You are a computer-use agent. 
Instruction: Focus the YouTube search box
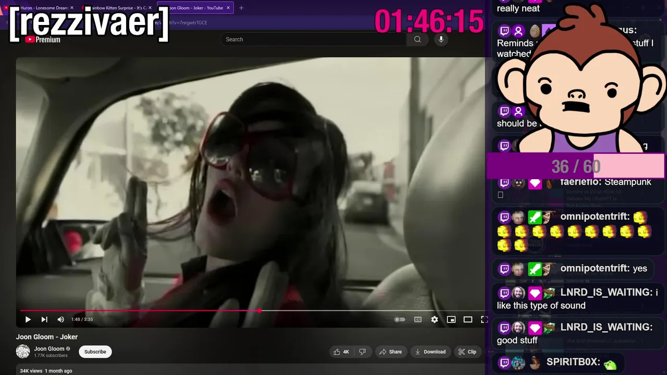(x=313, y=39)
